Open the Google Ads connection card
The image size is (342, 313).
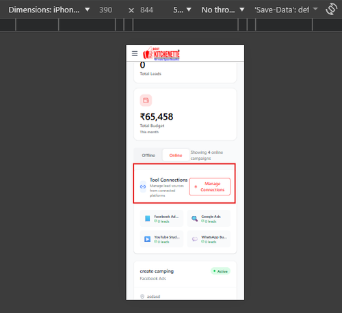coord(209,219)
